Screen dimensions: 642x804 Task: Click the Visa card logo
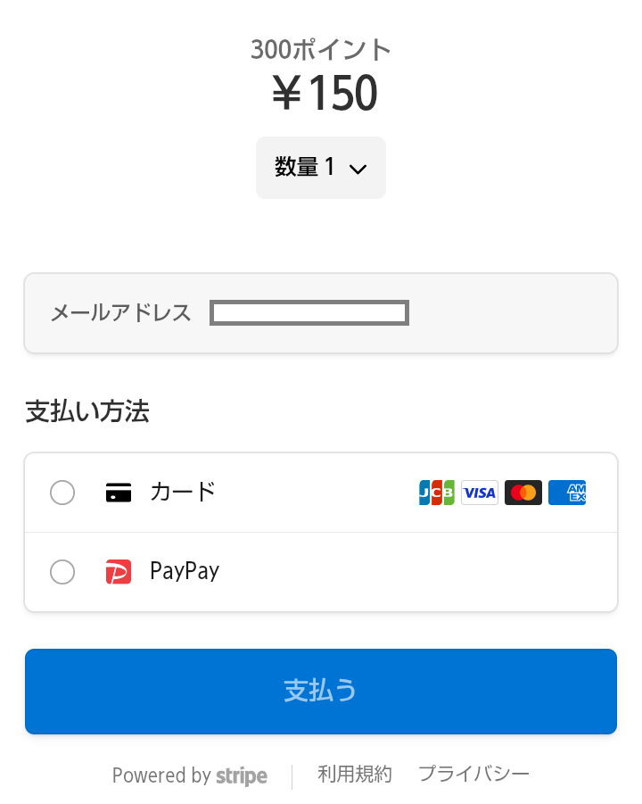(x=480, y=493)
